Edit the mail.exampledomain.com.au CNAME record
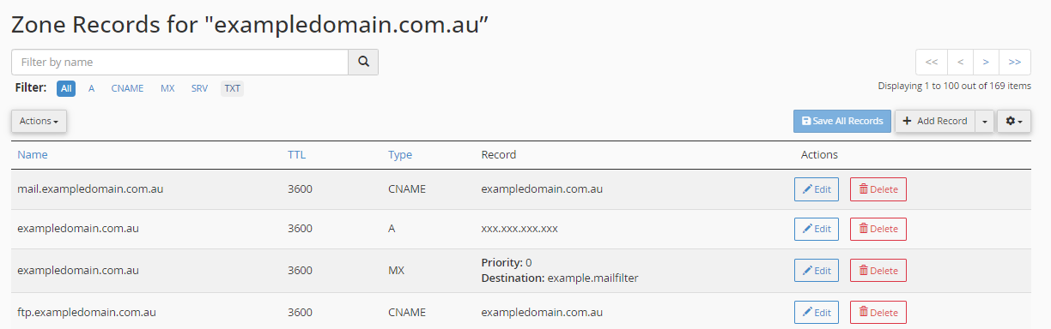The width and height of the screenshot is (1051, 329). tap(817, 189)
